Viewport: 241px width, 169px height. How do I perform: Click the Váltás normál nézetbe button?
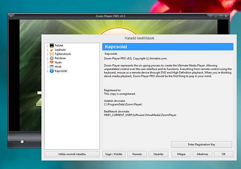[x=72, y=154]
